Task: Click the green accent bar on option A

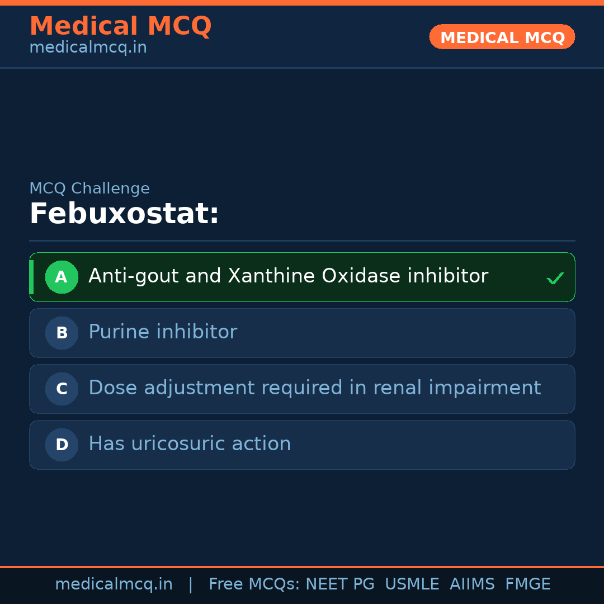Action: (31, 277)
